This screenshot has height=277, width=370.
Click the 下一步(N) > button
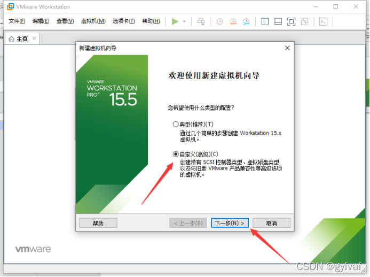pos(230,223)
